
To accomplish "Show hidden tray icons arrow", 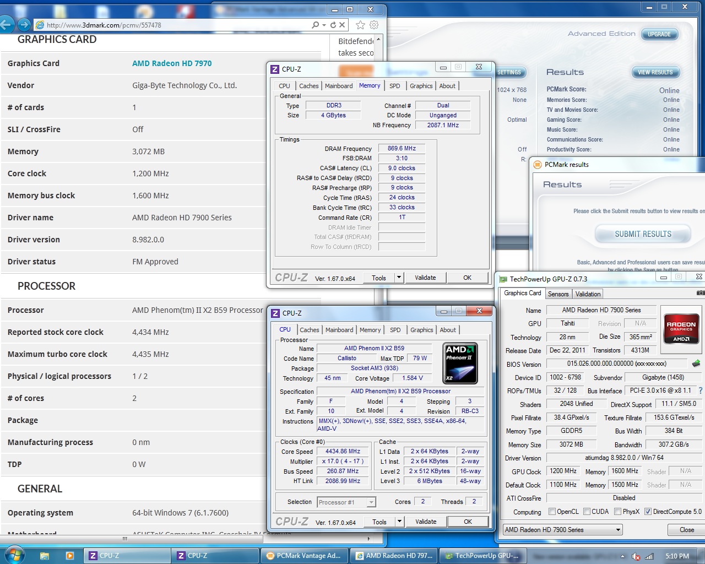I will (624, 556).
